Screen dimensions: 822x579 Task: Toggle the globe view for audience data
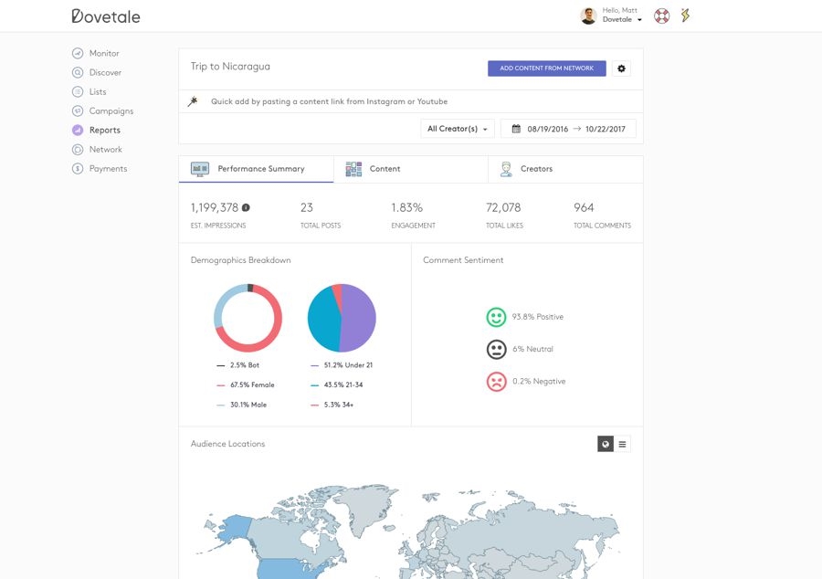[x=605, y=444]
